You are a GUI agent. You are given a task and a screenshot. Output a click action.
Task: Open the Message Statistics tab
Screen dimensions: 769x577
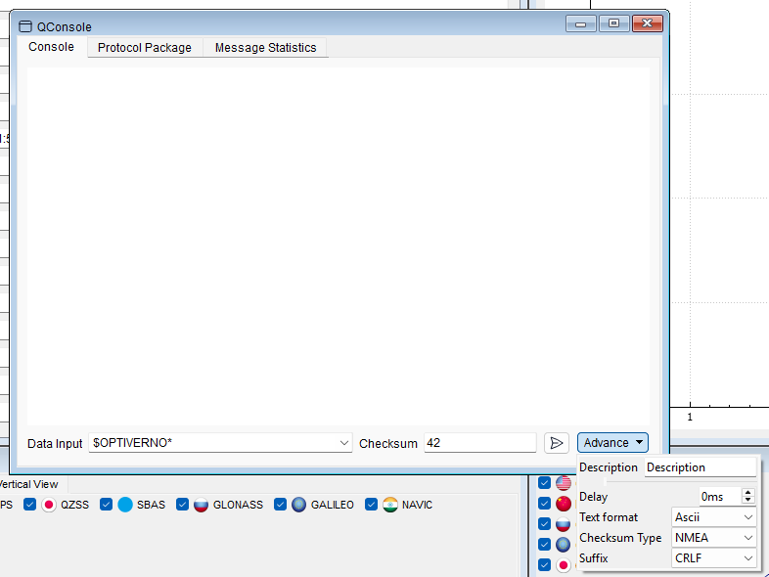point(265,48)
